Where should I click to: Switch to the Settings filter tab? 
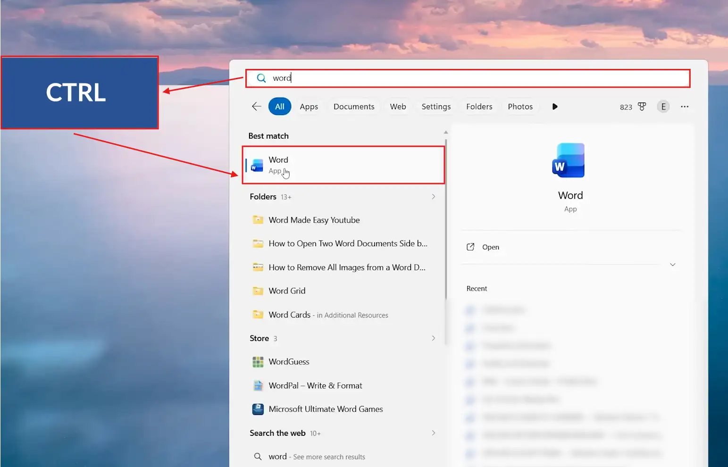[436, 107]
